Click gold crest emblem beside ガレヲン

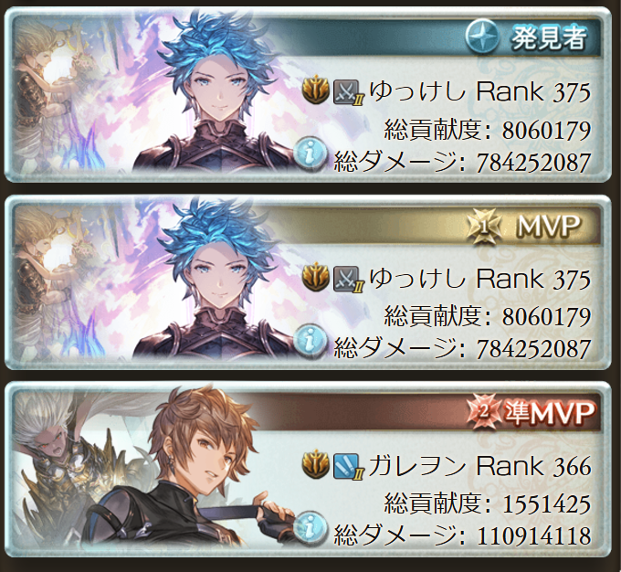(317, 465)
